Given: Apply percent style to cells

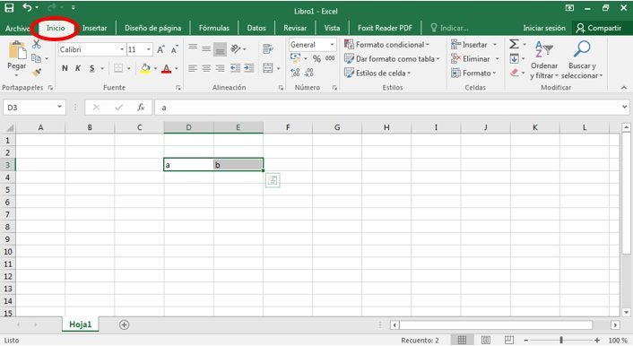Looking at the screenshot, I should tap(316, 59).
